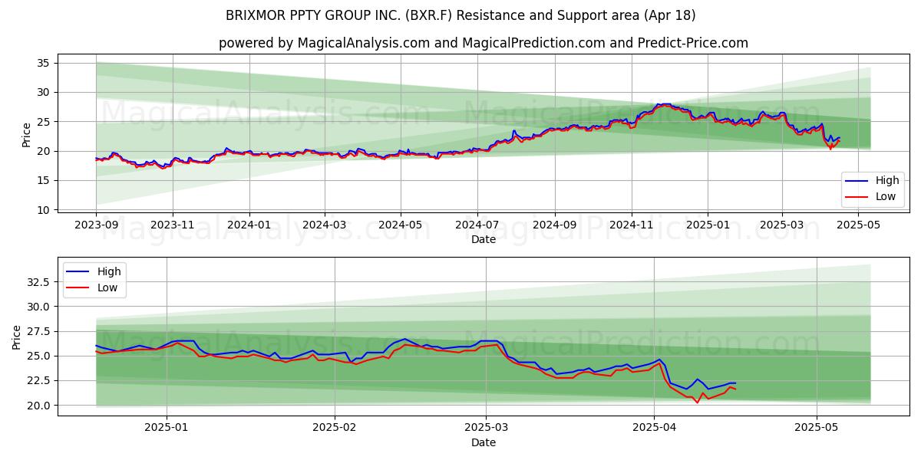Click bottom chart y-axis value '27.5'
The height and width of the screenshot is (460, 921).
38,331
